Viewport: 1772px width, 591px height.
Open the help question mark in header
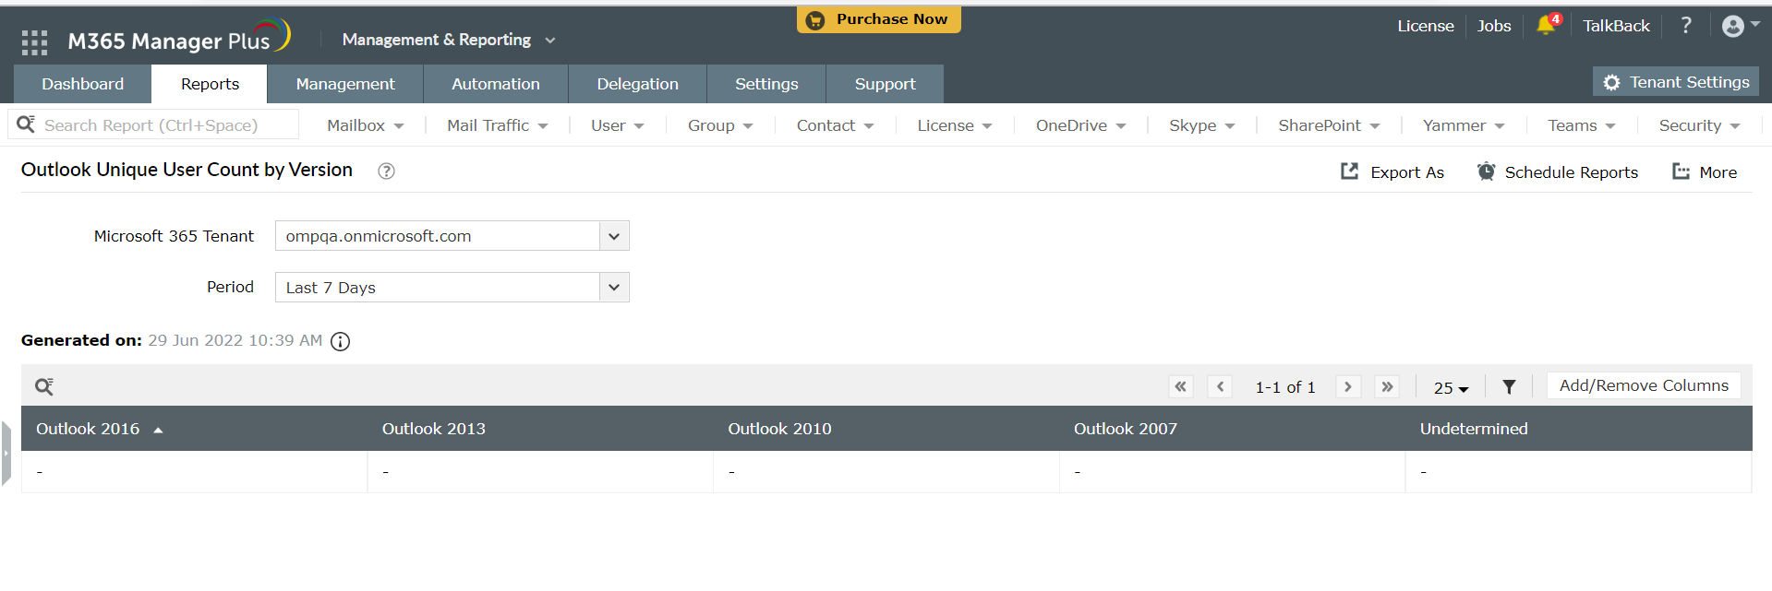(x=1686, y=25)
